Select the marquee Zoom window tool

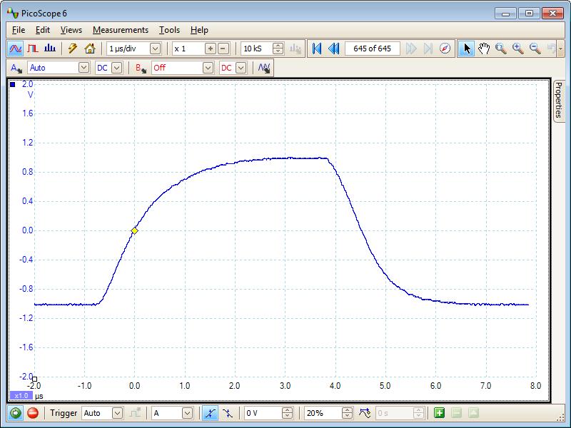pyautogui.click(x=501, y=49)
